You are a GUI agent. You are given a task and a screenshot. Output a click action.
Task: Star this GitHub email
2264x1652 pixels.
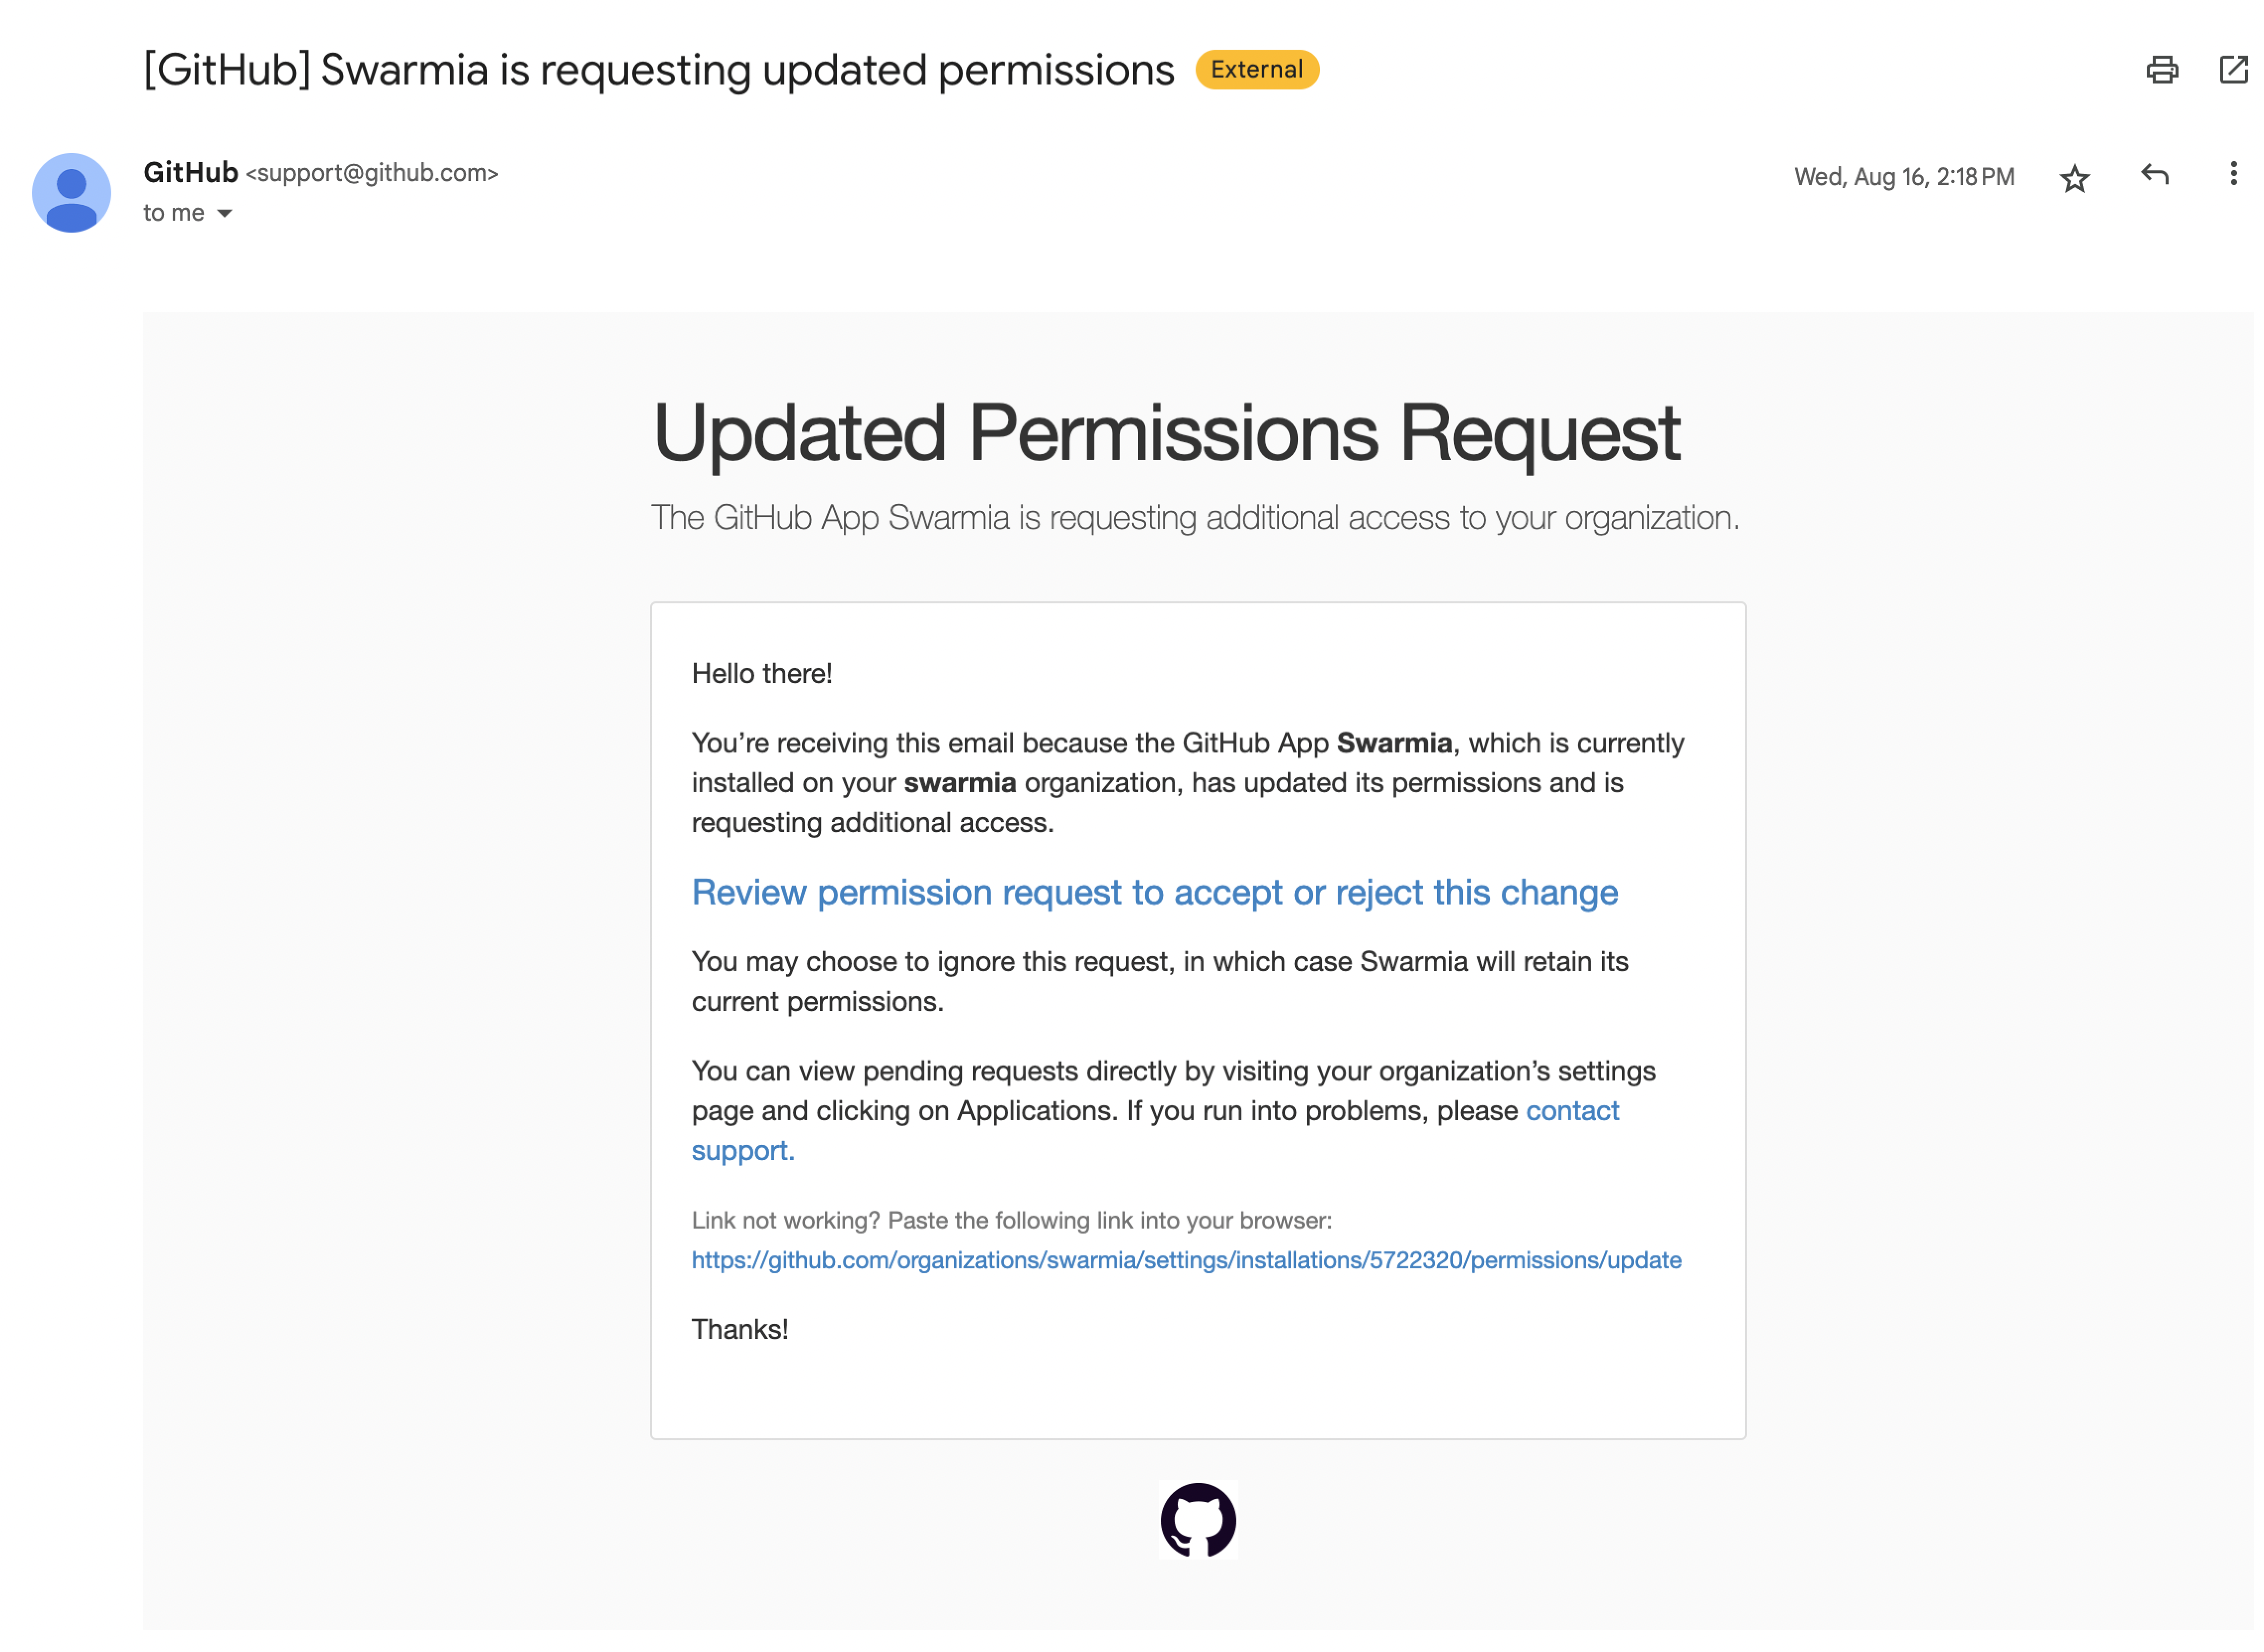coord(2074,178)
